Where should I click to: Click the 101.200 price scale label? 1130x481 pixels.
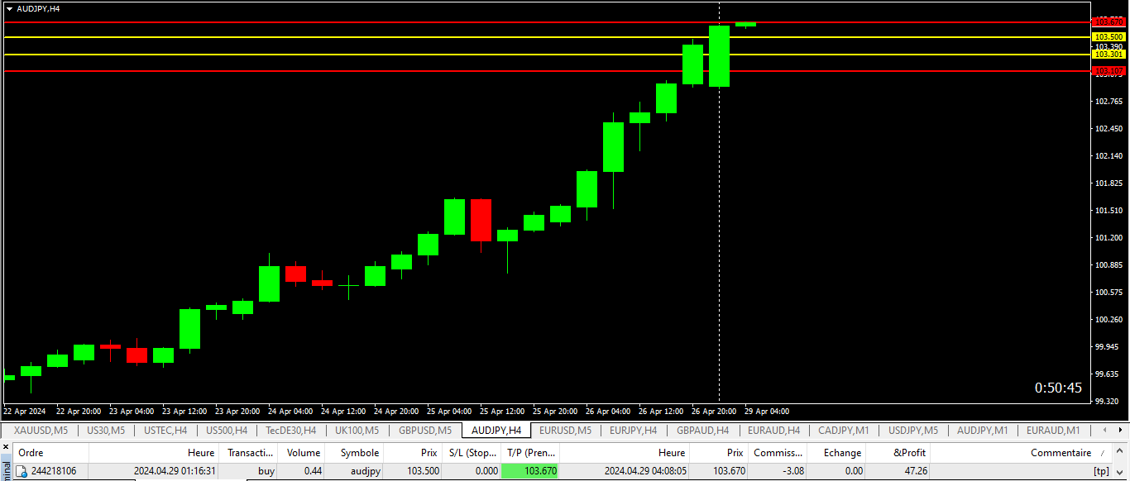(1108, 238)
